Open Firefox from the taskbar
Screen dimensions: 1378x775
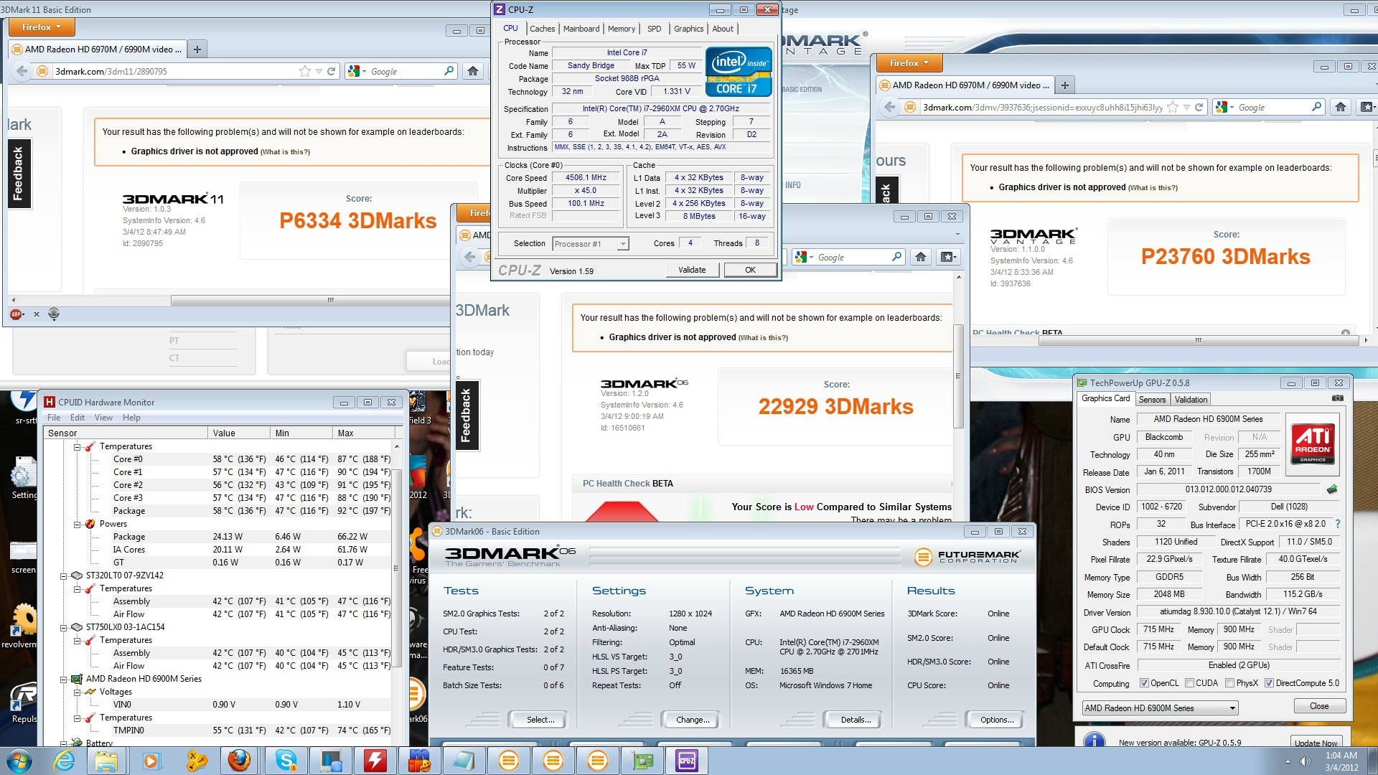point(239,760)
